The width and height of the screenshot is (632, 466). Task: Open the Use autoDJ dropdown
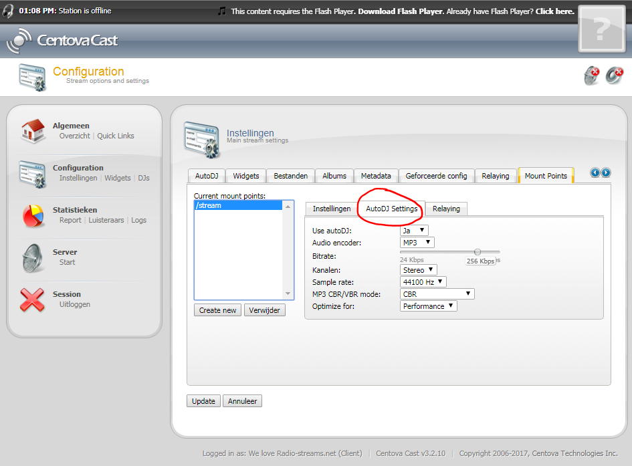pyautogui.click(x=414, y=231)
